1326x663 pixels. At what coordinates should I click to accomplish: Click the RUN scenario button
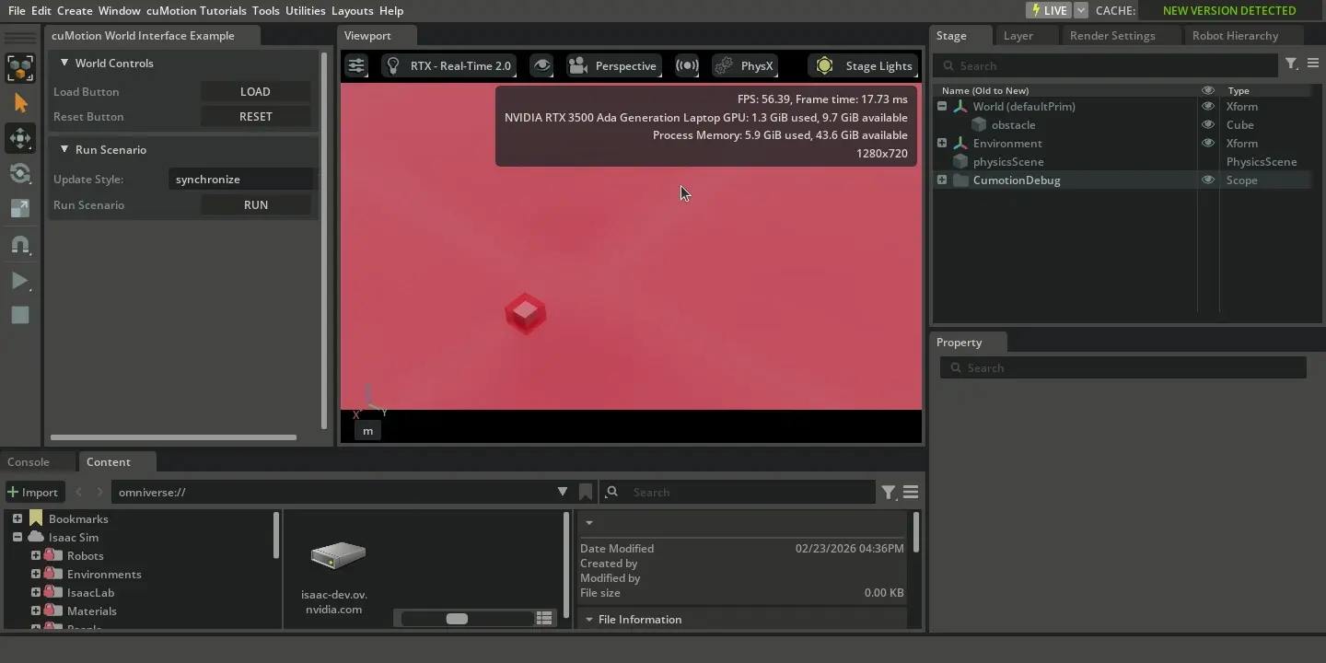point(255,204)
